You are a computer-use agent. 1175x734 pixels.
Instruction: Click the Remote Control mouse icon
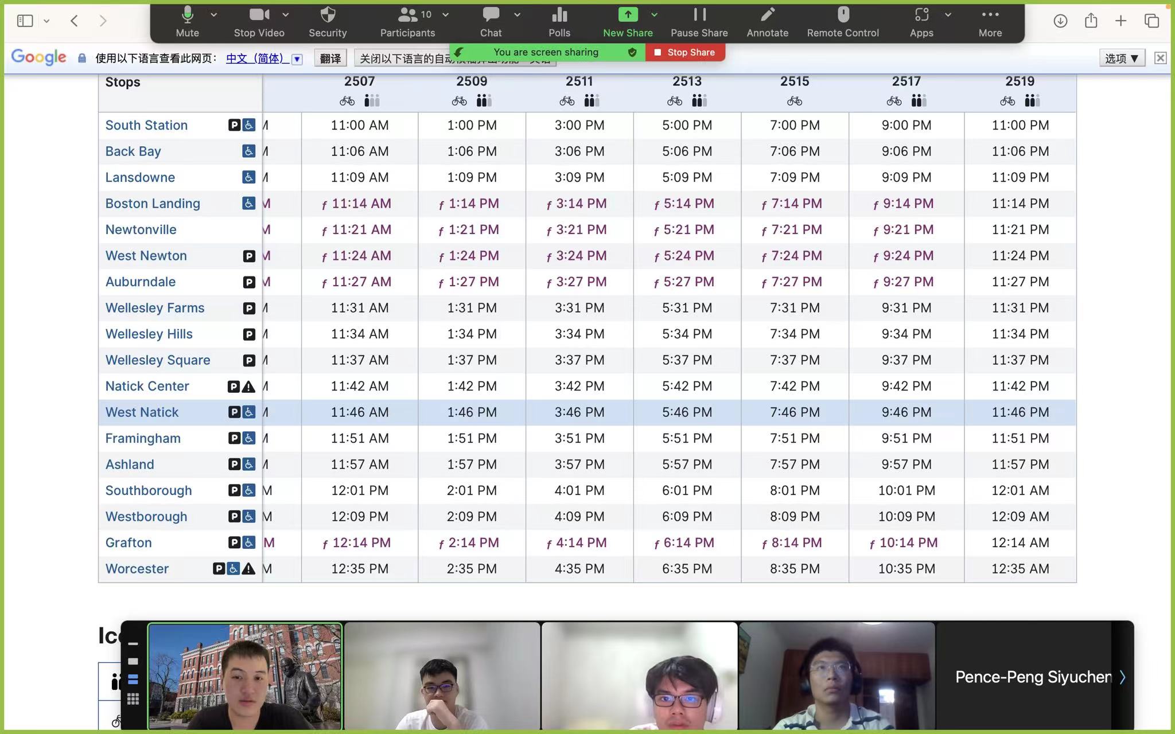pos(842,15)
